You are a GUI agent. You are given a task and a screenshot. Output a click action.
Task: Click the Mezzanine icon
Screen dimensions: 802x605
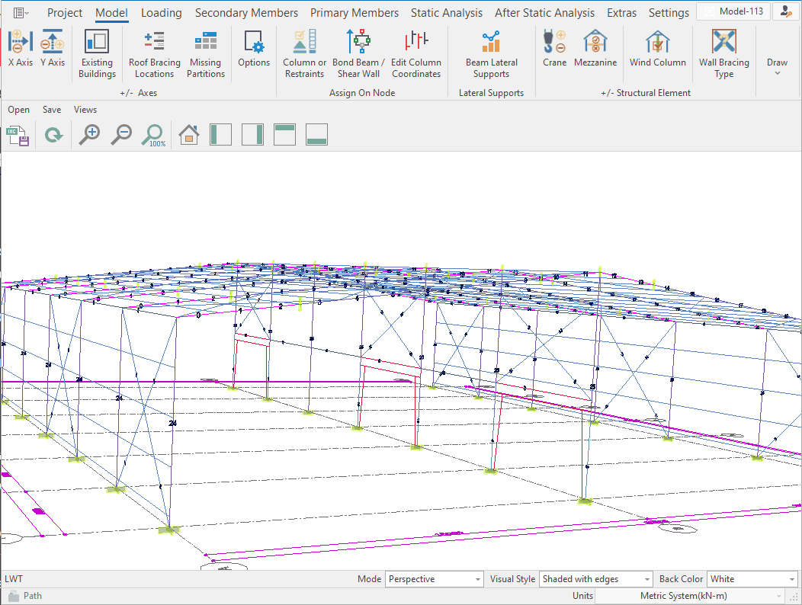tap(595, 43)
